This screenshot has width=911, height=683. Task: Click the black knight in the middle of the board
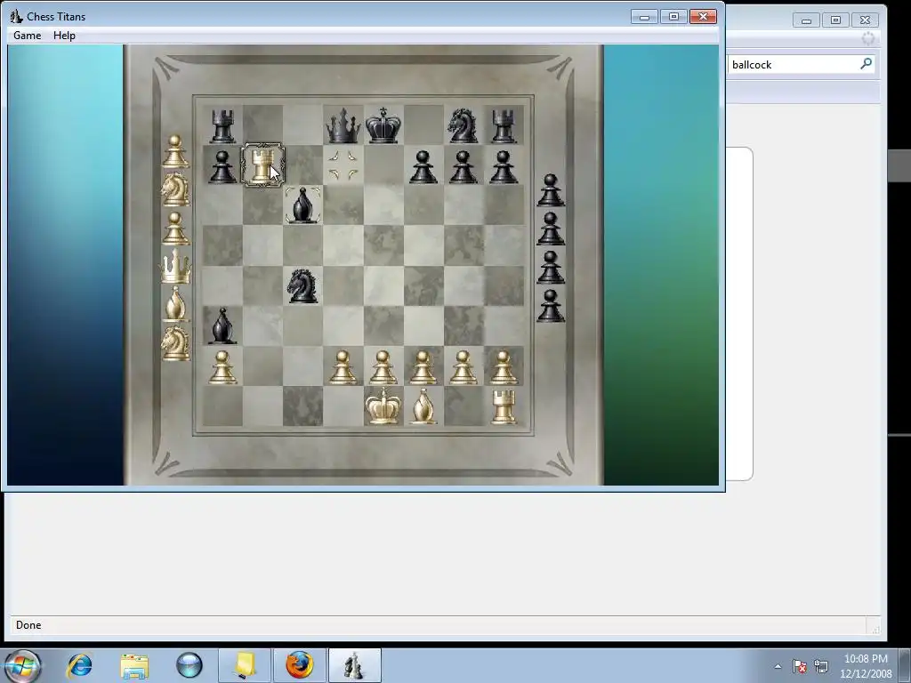click(302, 285)
